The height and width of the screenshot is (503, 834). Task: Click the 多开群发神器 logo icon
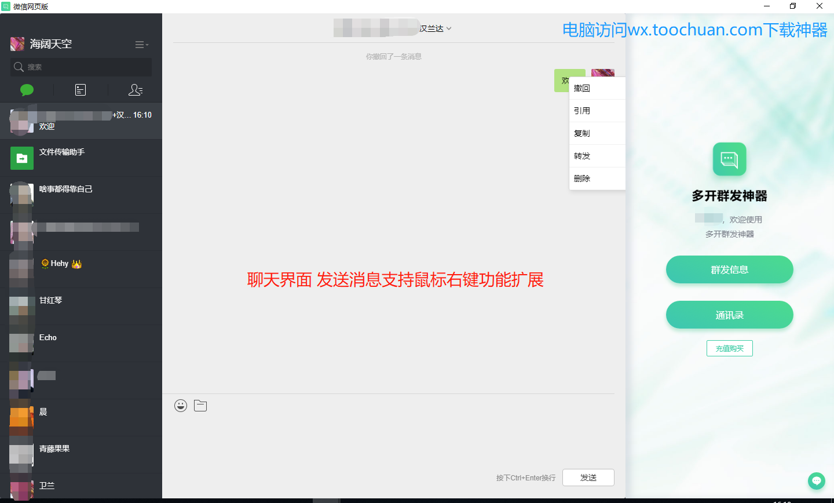[729, 159]
